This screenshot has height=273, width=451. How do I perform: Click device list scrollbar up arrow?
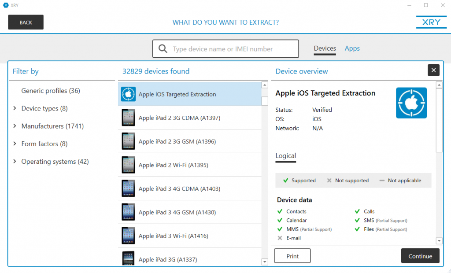(x=265, y=85)
